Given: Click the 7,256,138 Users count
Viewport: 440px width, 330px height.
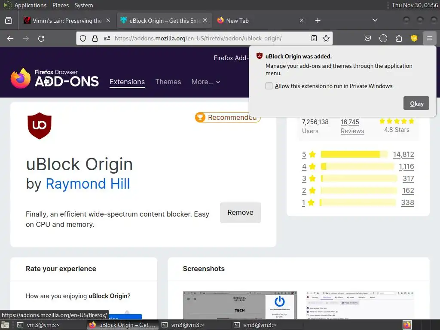Looking at the screenshot, I should point(315,126).
